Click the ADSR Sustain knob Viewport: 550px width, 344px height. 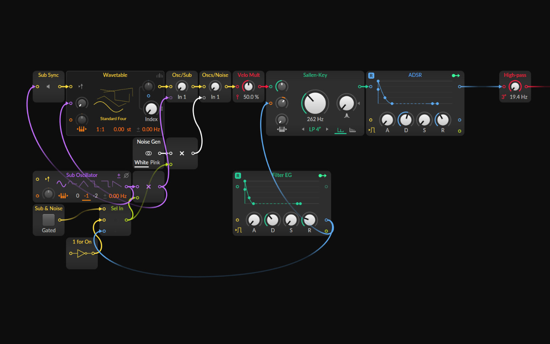point(424,120)
